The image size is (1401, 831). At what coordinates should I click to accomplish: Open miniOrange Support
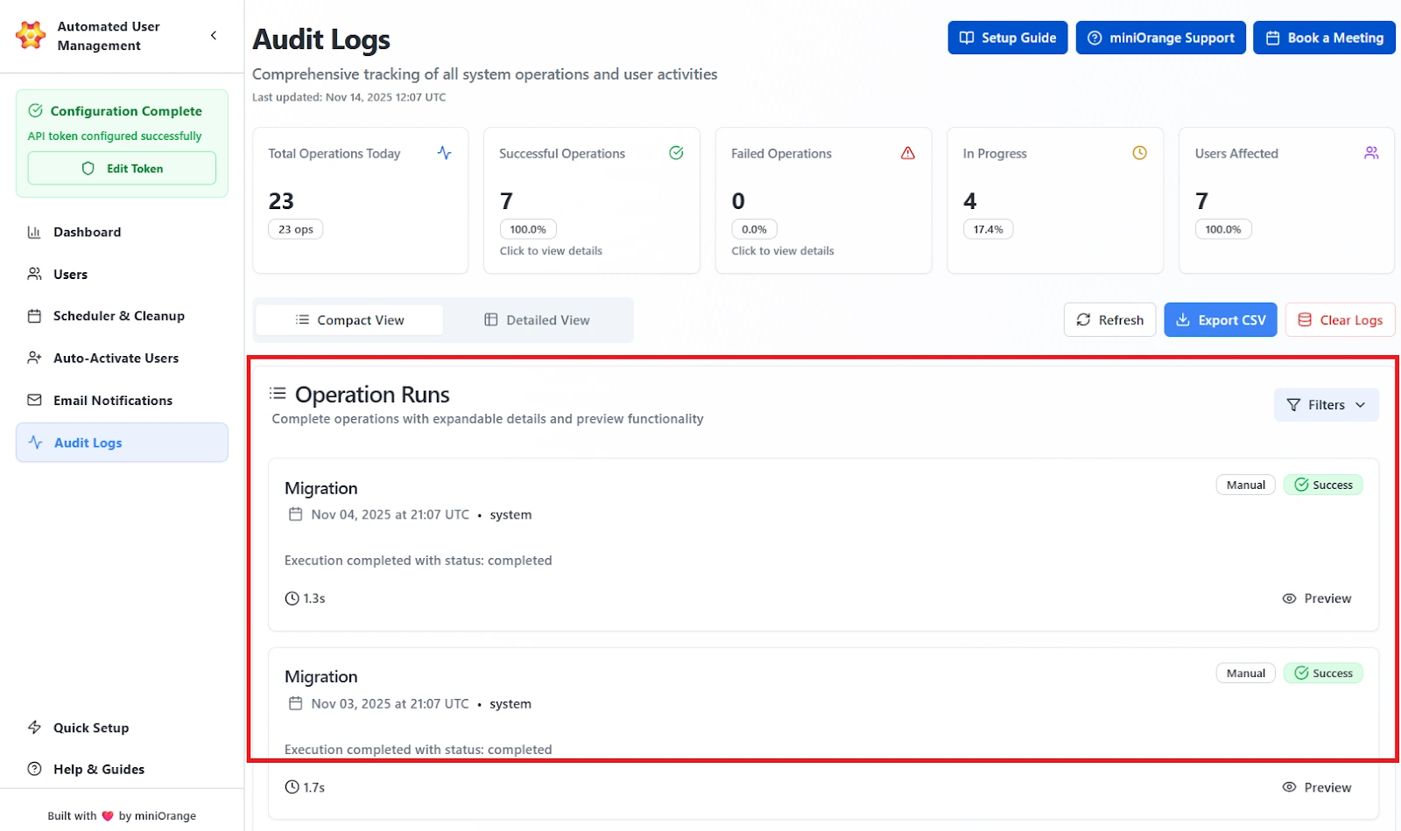coord(1160,38)
